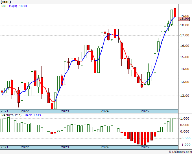Select the 13.00 price axis label
The width and height of the screenshot is (192, 154).
pyautogui.click(x=185, y=82)
